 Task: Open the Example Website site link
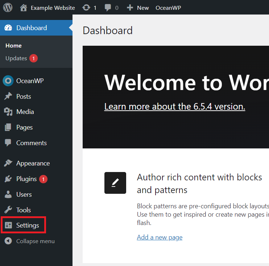[53, 8]
